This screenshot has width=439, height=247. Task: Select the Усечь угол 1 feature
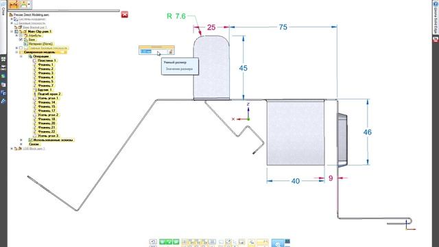click(x=48, y=98)
